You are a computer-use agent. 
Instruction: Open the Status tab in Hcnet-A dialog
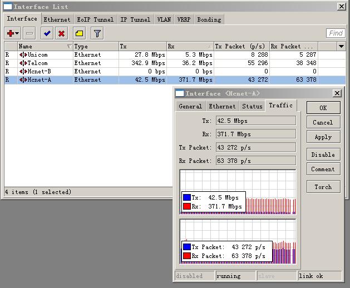252,106
